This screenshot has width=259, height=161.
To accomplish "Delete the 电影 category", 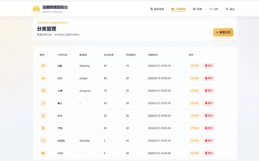I will tap(209, 66).
